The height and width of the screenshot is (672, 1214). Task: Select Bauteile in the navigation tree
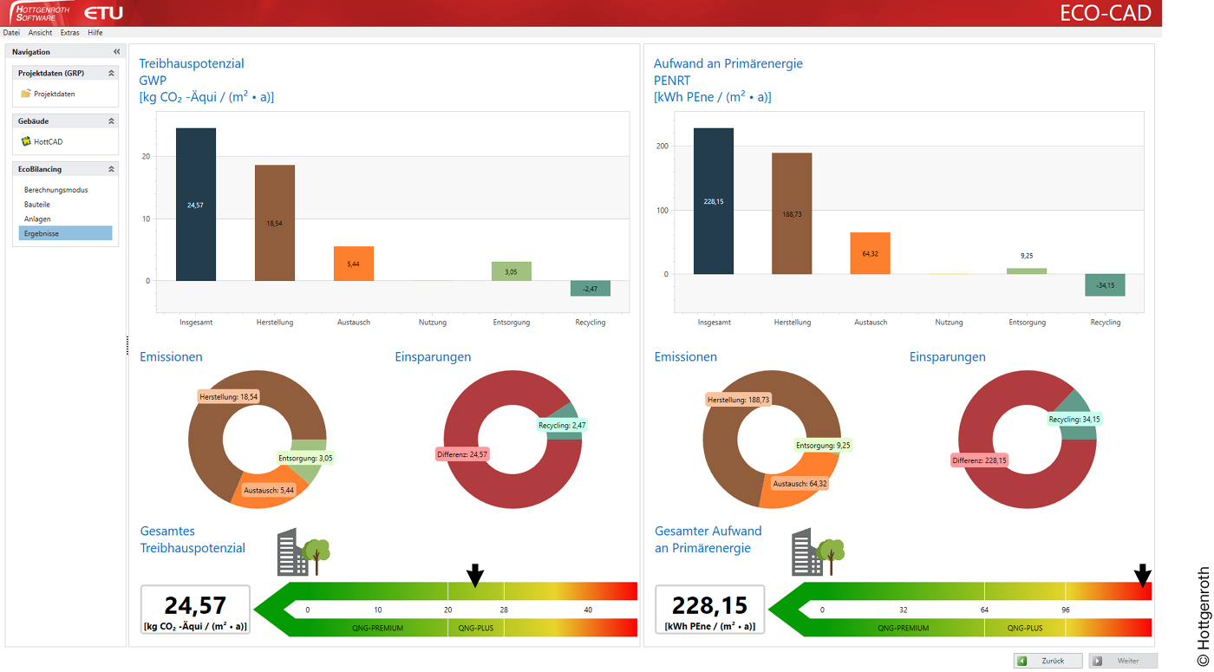click(37, 205)
